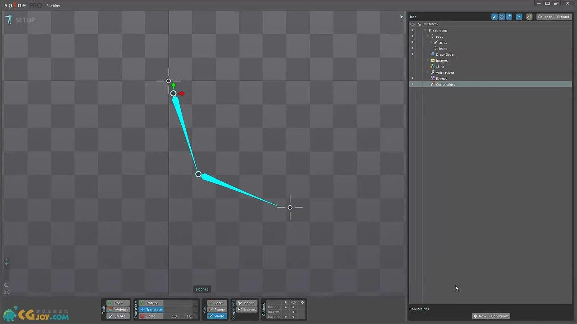
Task: Select Animations node in tree
Action: [445, 72]
